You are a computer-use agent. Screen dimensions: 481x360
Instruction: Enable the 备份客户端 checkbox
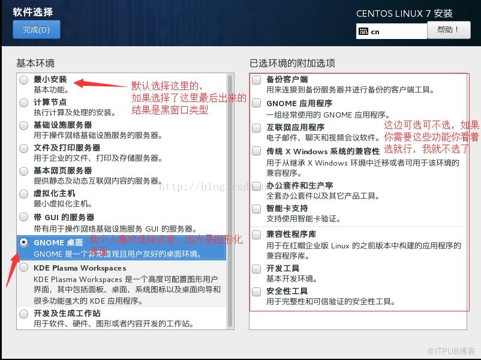(257, 80)
